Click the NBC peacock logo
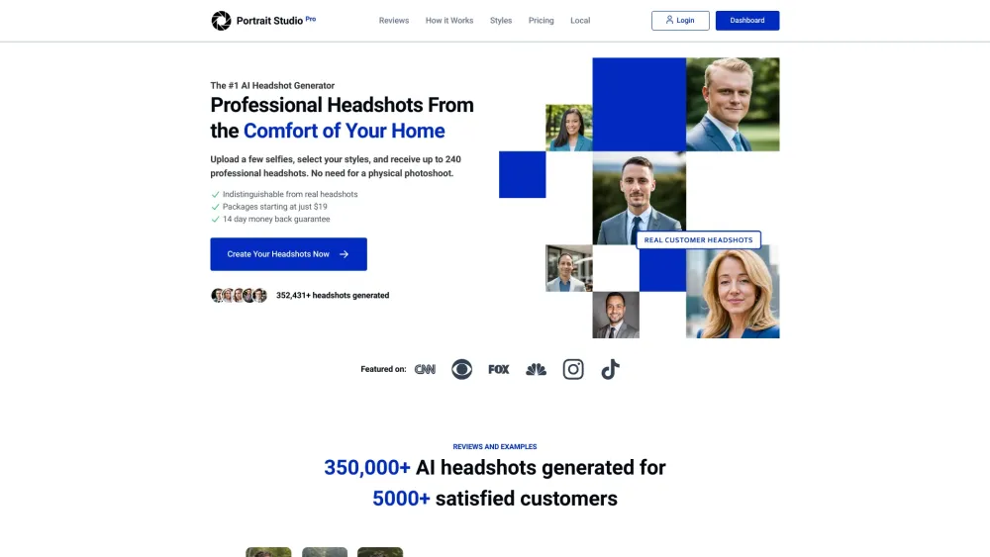 click(x=536, y=369)
